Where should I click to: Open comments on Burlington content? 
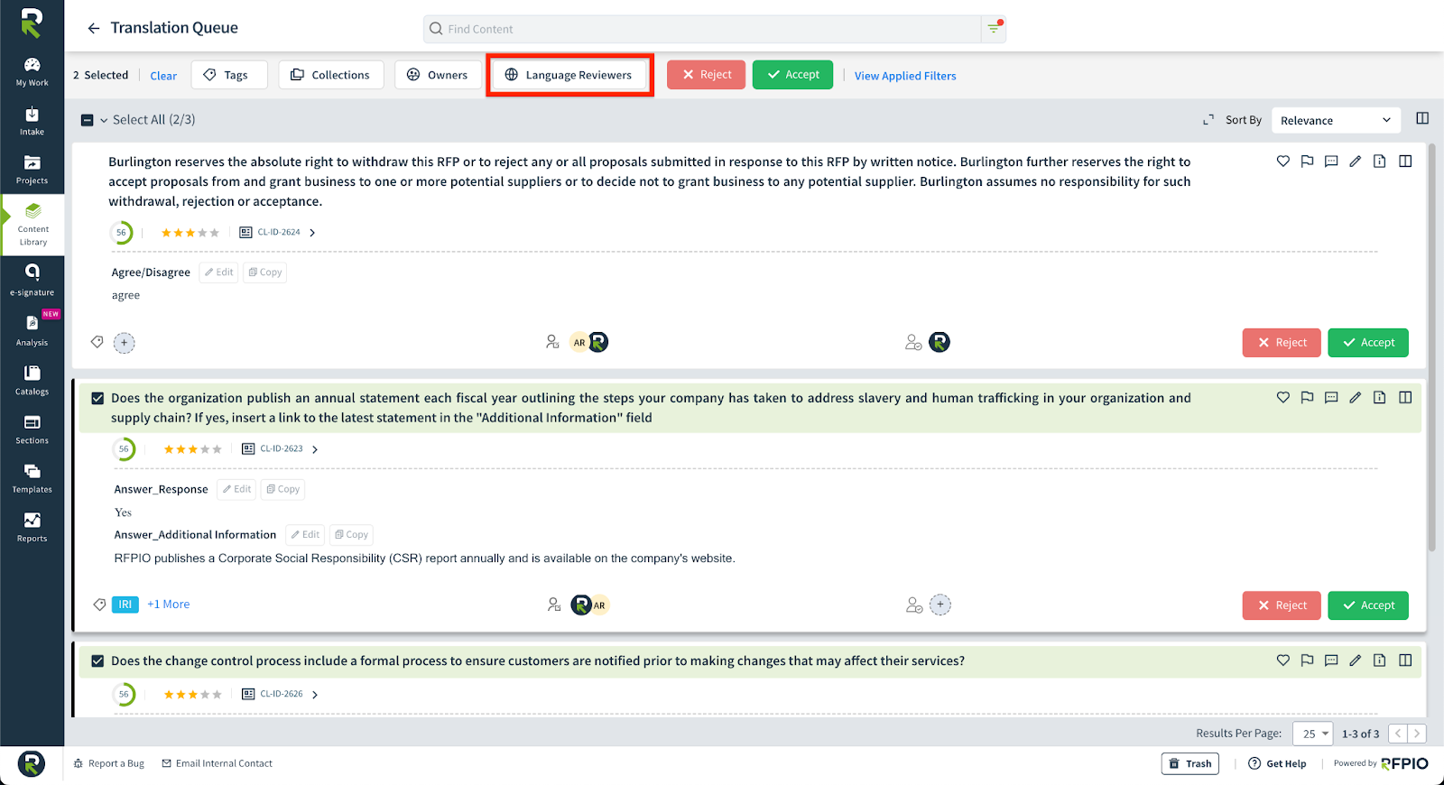[x=1331, y=162]
